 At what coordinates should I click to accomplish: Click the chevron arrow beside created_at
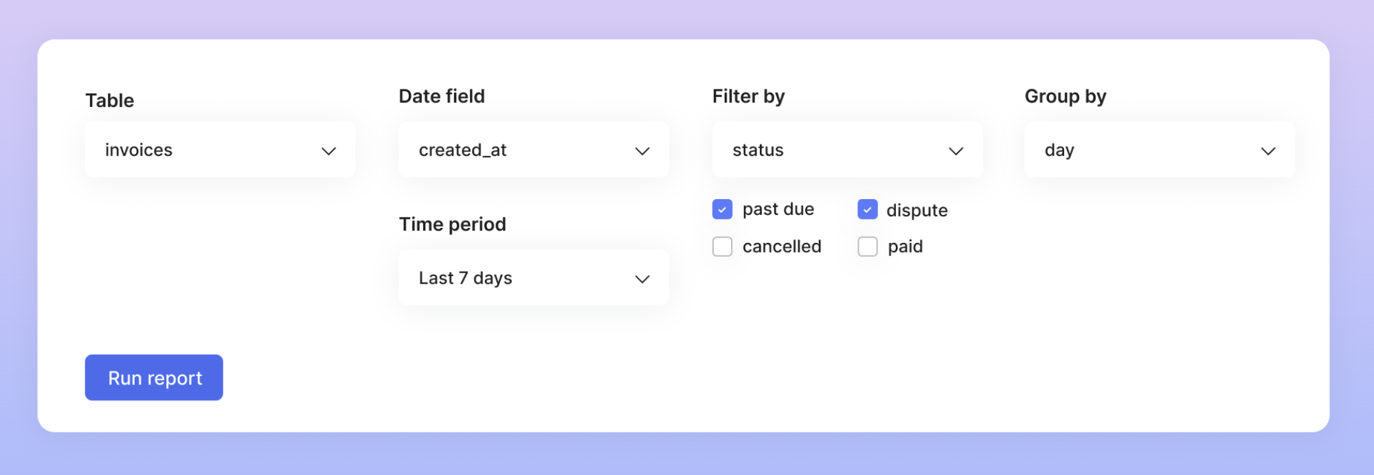(x=642, y=151)
